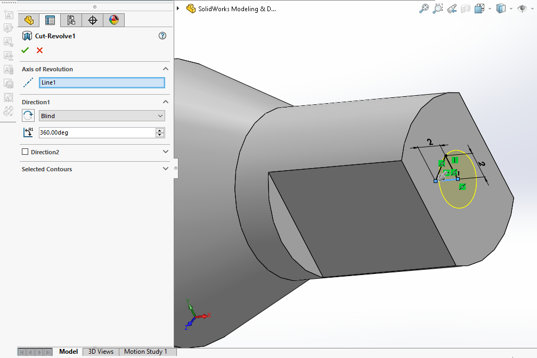Click the Line1 axis selection field
Screen dimensions: 537x358
(102, 83)
